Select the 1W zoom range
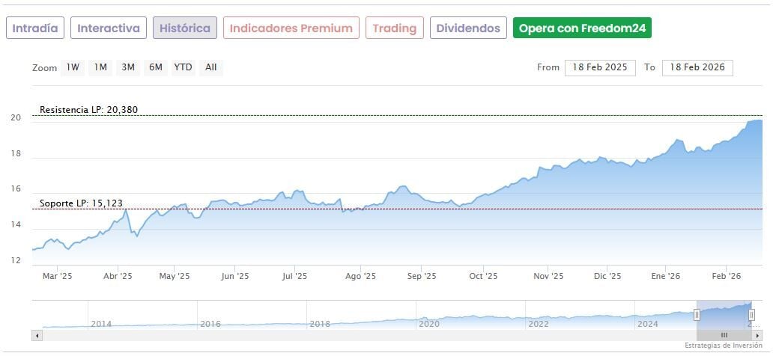This screenshot has width=776, height=356. [73, 67]
